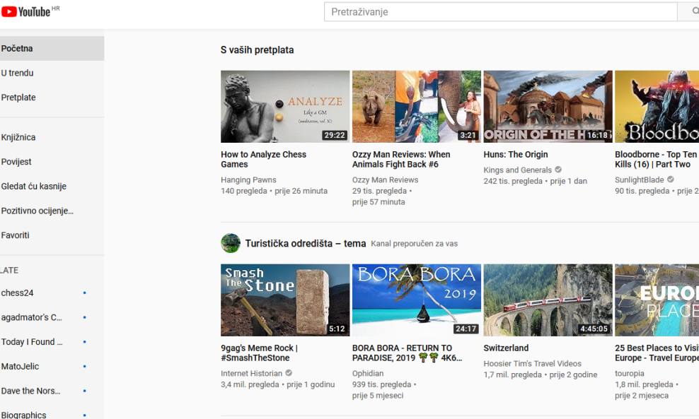
Task: Open U trendu section
Action: click(18, 73)
